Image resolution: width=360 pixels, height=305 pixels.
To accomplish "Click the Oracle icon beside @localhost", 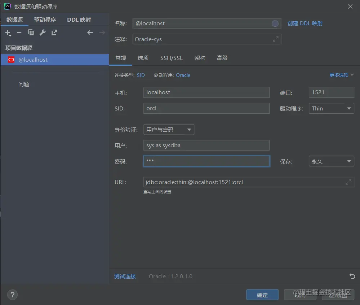I will point(11,60).
